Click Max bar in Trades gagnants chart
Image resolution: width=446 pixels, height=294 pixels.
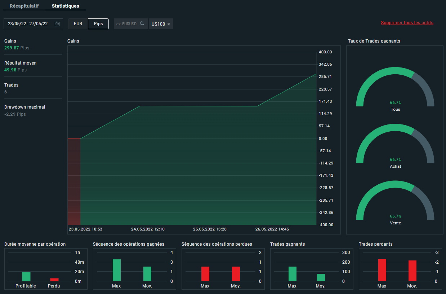pos(293,274)
